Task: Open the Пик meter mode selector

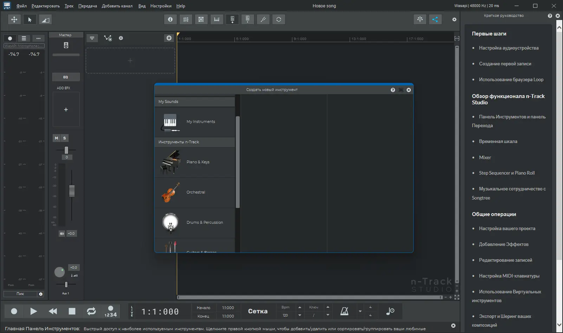Action: (x=20, y=294)
